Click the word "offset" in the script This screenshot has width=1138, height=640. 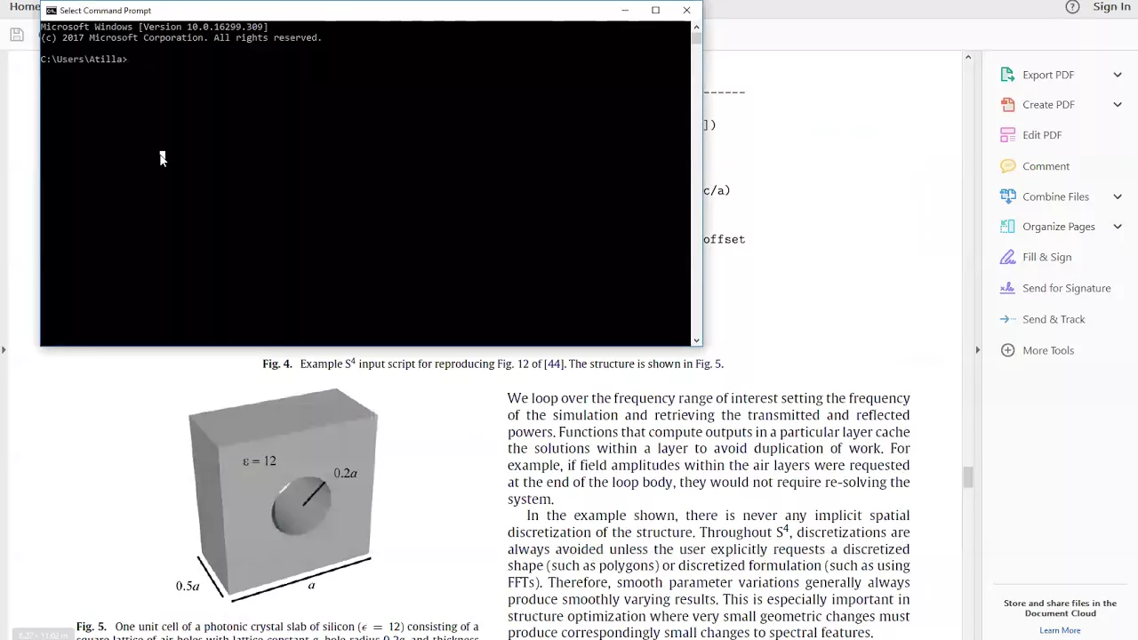[x=724, y=239]
